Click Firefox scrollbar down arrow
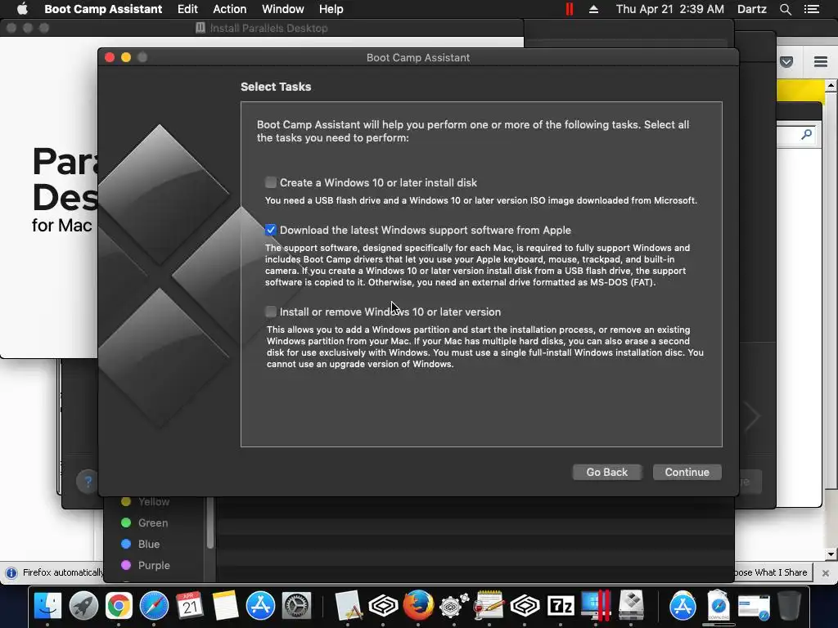The image size is (838, 628). (x=831, y=554)
